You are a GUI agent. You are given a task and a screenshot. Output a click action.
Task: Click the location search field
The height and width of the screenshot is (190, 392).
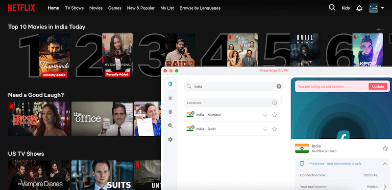pyautogui.click(x=234, y=86)
